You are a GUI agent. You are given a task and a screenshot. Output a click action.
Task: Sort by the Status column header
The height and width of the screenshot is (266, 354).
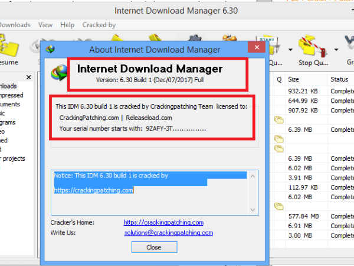click(x=339, y=79)
